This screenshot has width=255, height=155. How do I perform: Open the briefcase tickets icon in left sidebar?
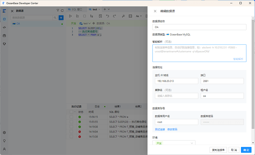[x=4, y=35]
